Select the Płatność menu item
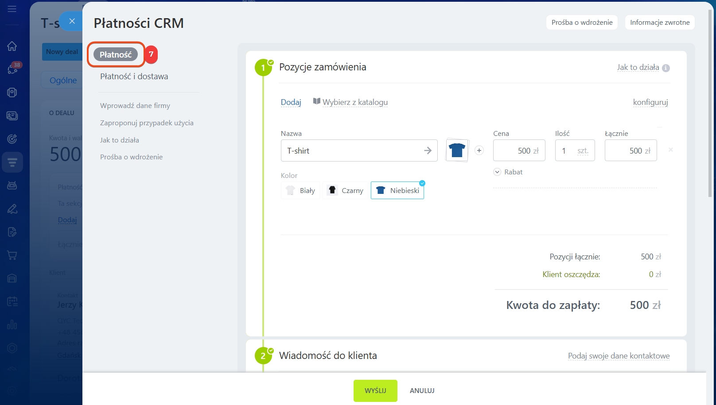 (x=116, y=54)
